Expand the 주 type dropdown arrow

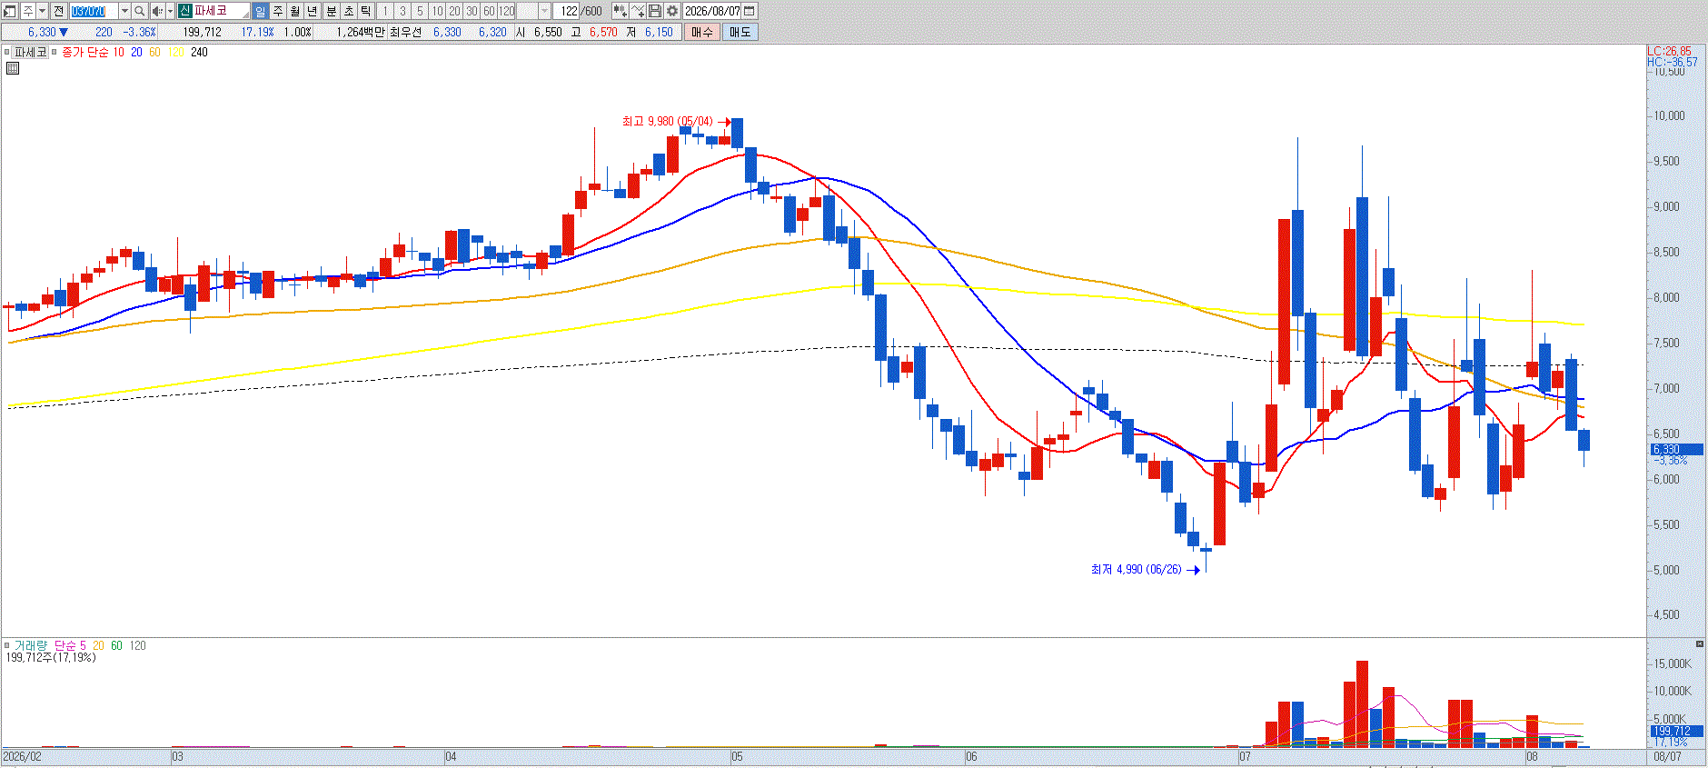42,11
